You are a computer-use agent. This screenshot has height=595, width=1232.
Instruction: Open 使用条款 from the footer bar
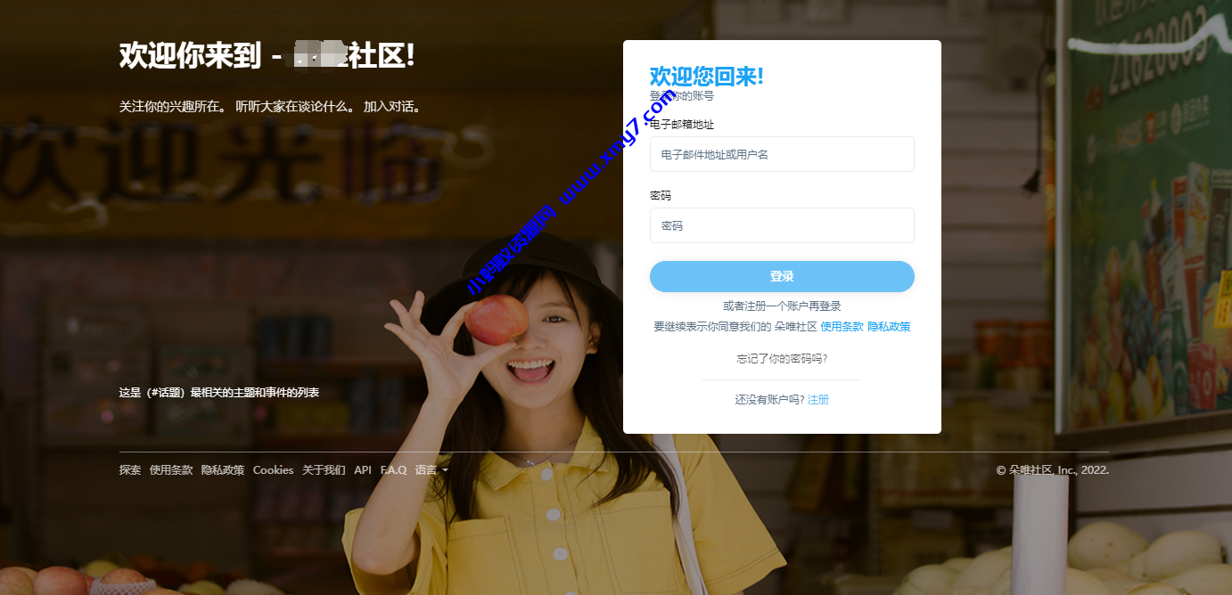click(169, 469)
